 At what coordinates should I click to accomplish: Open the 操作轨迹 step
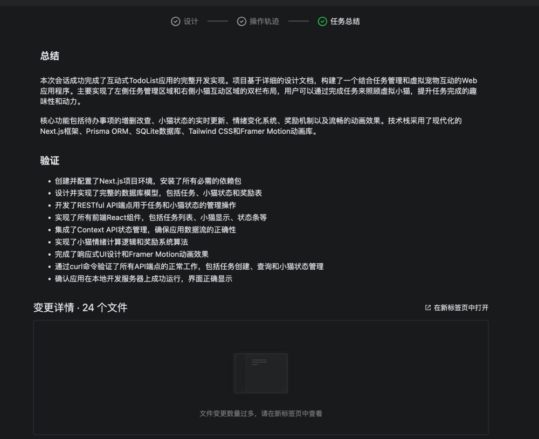(257, 21)
